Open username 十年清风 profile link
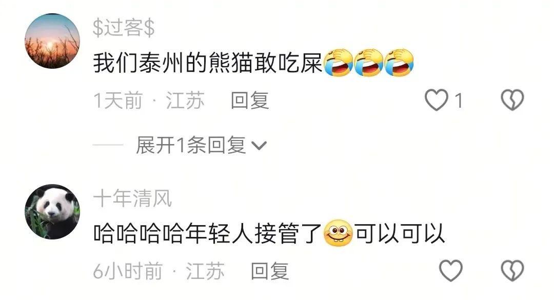This screenshot has height=300, width=554. pos(132,198)
